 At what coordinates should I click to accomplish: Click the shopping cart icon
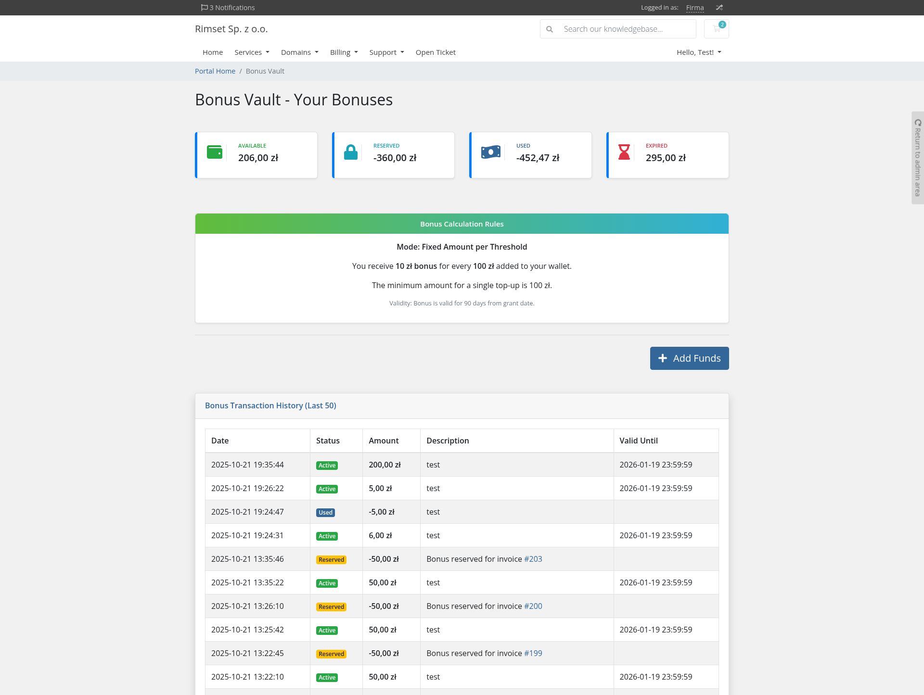tap(716, 29)
